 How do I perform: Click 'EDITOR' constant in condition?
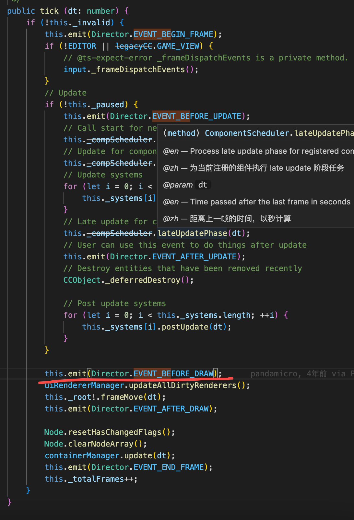[82, 46]
